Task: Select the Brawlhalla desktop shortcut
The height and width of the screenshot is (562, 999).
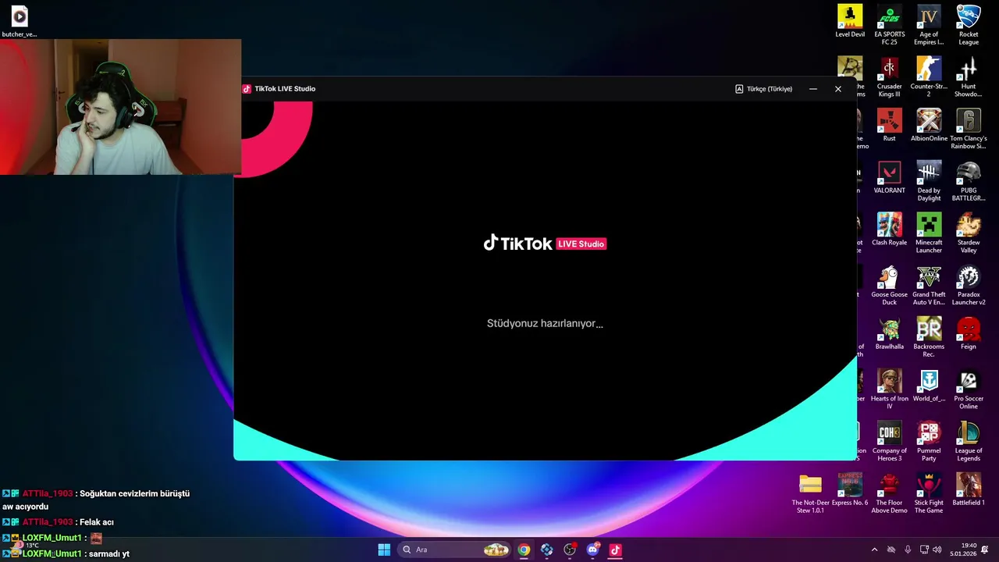Action: [x=890, y=333]
